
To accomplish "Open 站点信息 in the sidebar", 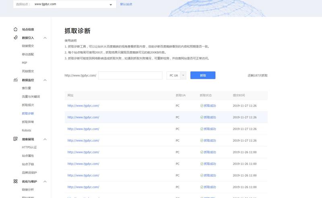I will click(28, 29).
